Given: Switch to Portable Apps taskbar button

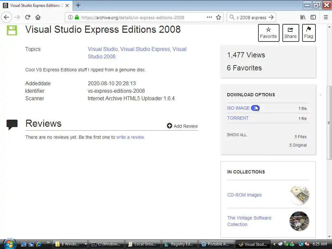Looking at the screenshot, I should [216, 244].
